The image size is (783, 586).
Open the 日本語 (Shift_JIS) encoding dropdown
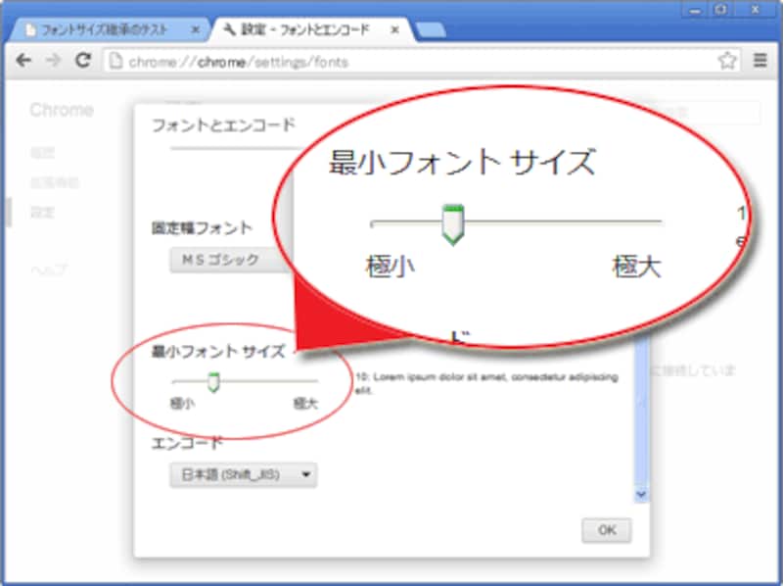(244, 474)
